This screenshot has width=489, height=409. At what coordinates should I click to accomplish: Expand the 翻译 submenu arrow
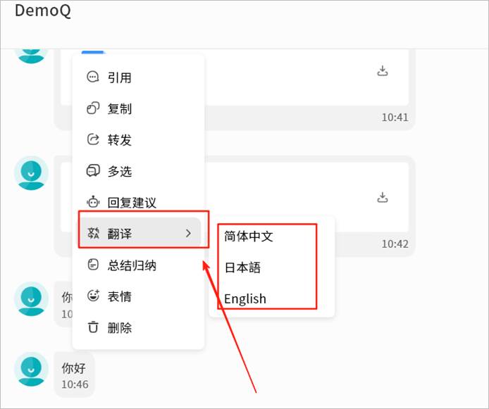pos(188,234)
